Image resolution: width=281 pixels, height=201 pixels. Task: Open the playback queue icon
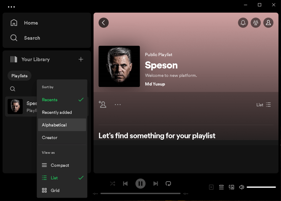pyautogui.click(x=221, y=187)
